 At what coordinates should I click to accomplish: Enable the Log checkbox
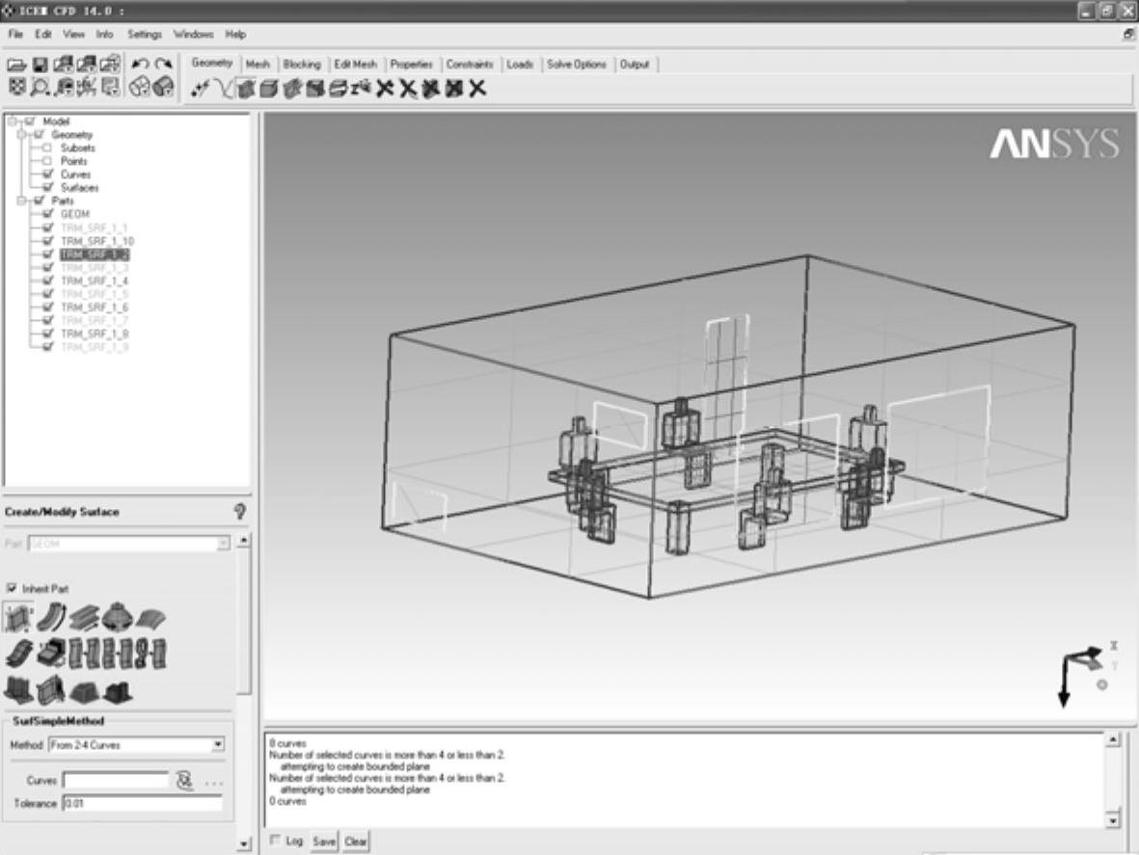click(276, 841)
